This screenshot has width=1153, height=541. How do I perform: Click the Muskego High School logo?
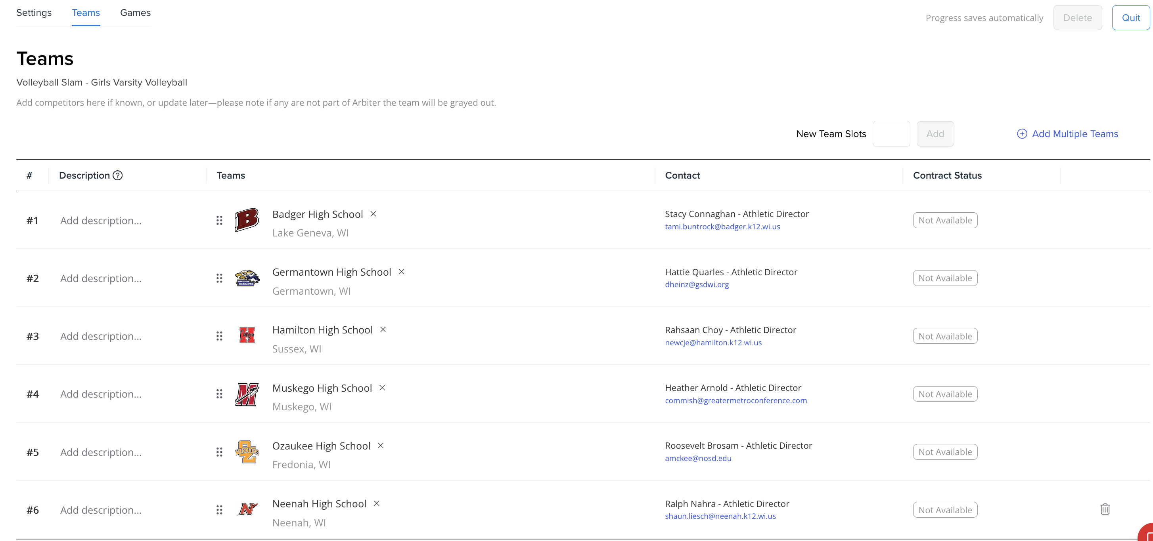(247, 394)
